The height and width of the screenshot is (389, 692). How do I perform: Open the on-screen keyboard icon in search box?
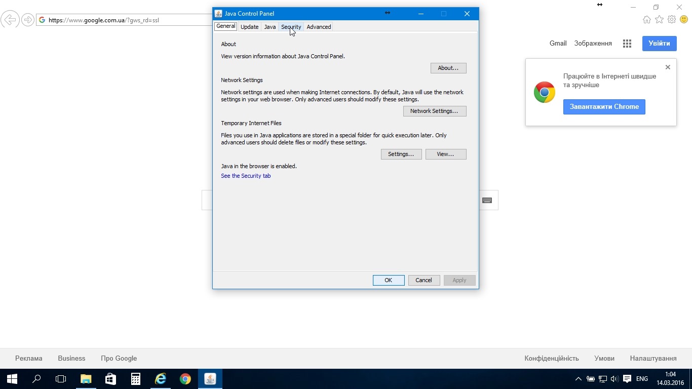click(487, 200)
